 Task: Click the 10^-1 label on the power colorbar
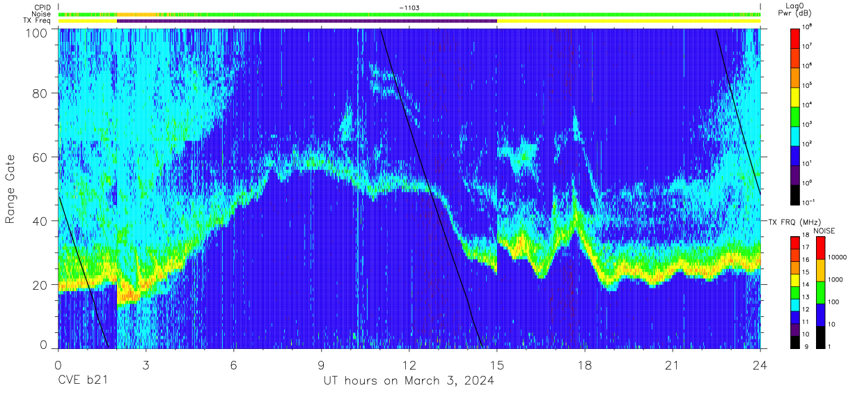click(808, 203)
